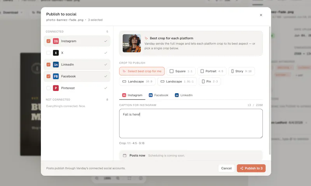Screen dimensions: 311x186
Task: Click the connected checkmark on X row
Action: pos(106,53)
